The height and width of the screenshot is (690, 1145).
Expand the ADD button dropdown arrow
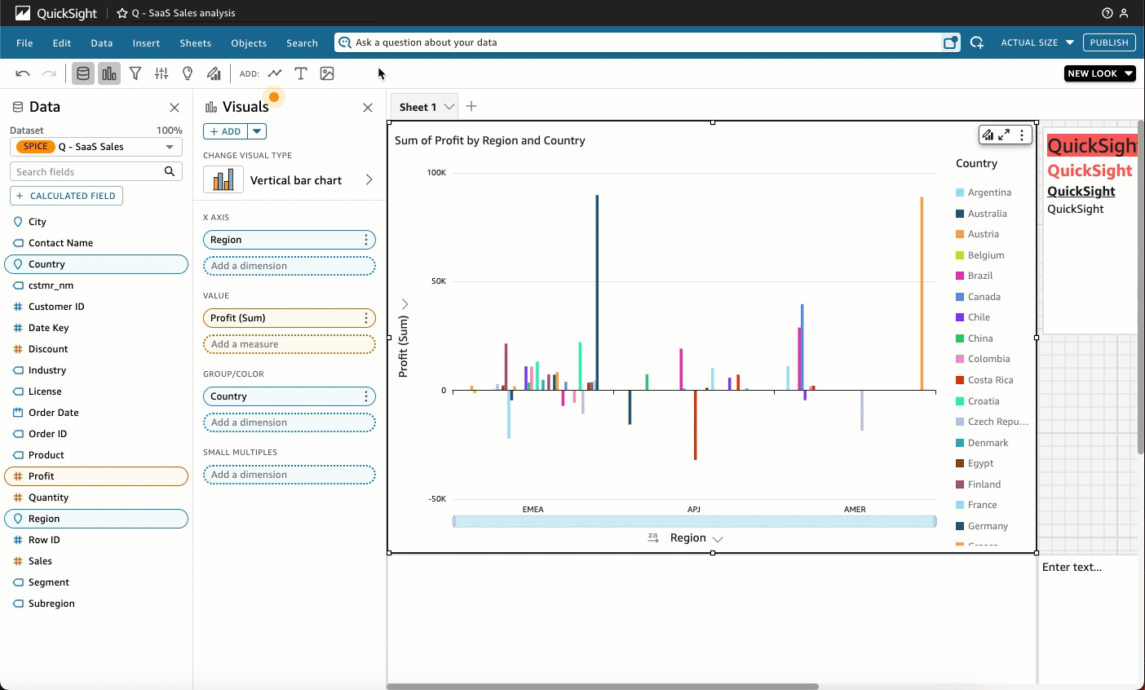coord(257,131)
